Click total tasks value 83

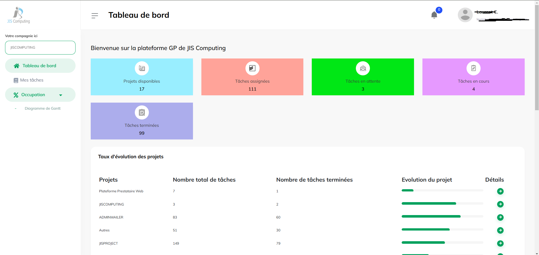coord(175,217)
